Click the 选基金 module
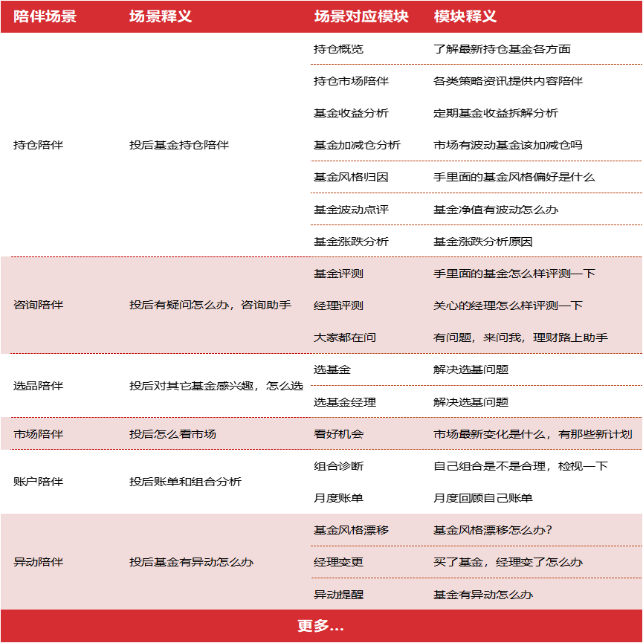The image size is (643, 643). click(332, 369)
